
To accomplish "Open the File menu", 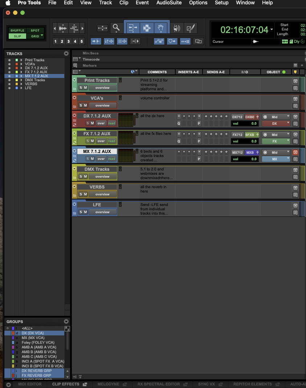I will coord(52,3).
